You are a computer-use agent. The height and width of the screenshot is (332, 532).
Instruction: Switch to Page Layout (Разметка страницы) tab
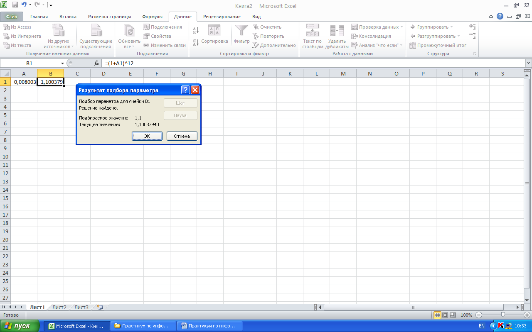(x=109, y=17)
